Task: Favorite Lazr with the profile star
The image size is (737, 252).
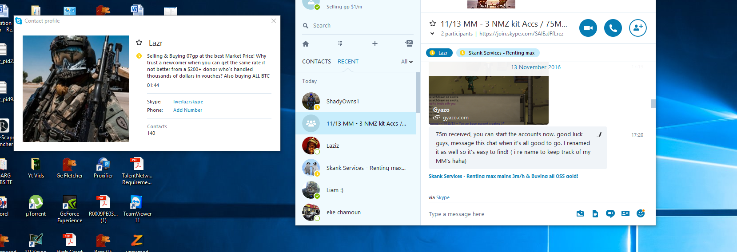Action: 139,43
